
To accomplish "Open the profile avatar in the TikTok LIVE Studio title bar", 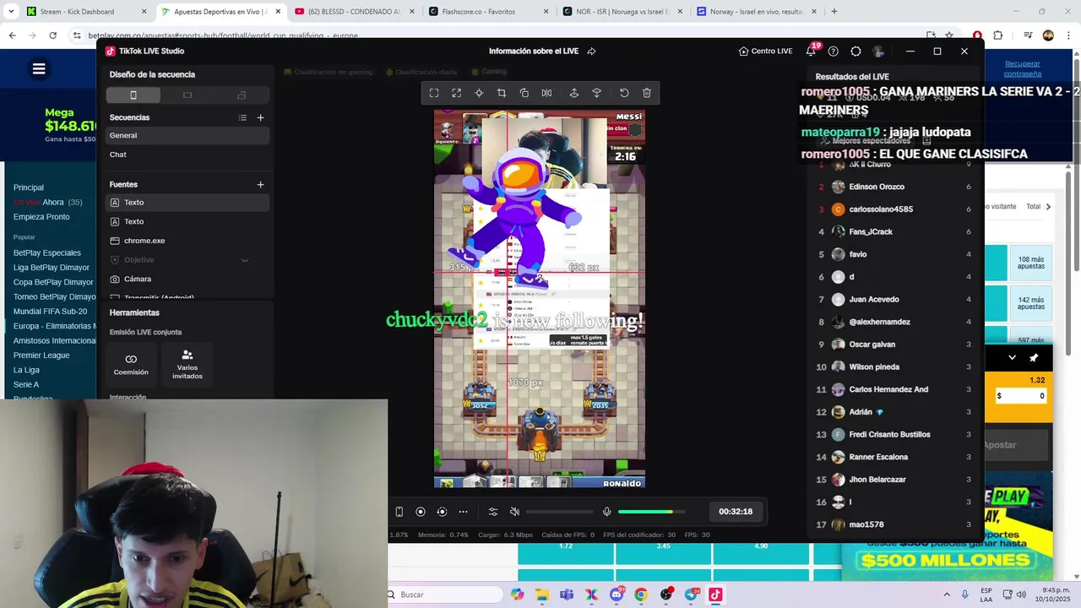I will point(878,52).
